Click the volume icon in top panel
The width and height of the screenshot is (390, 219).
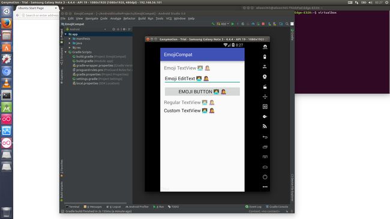click(370, 2)
